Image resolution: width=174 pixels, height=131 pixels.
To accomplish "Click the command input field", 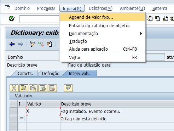I will coord(39,19).
